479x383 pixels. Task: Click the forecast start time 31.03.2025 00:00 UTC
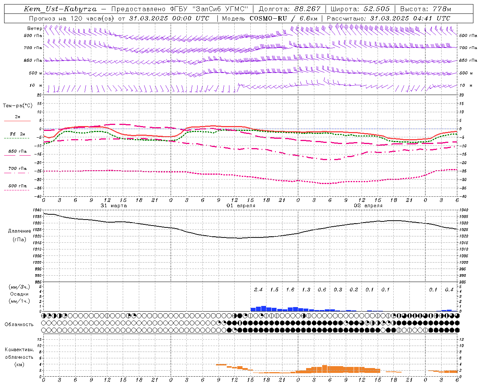click(169, 18)
